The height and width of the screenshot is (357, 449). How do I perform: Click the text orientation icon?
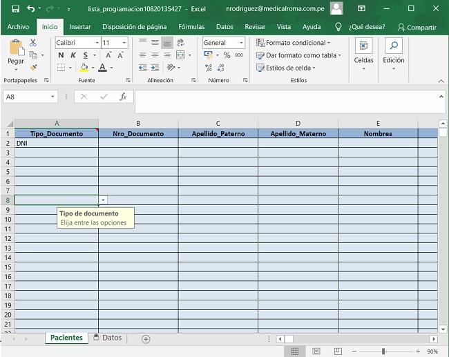pos(171,68)
